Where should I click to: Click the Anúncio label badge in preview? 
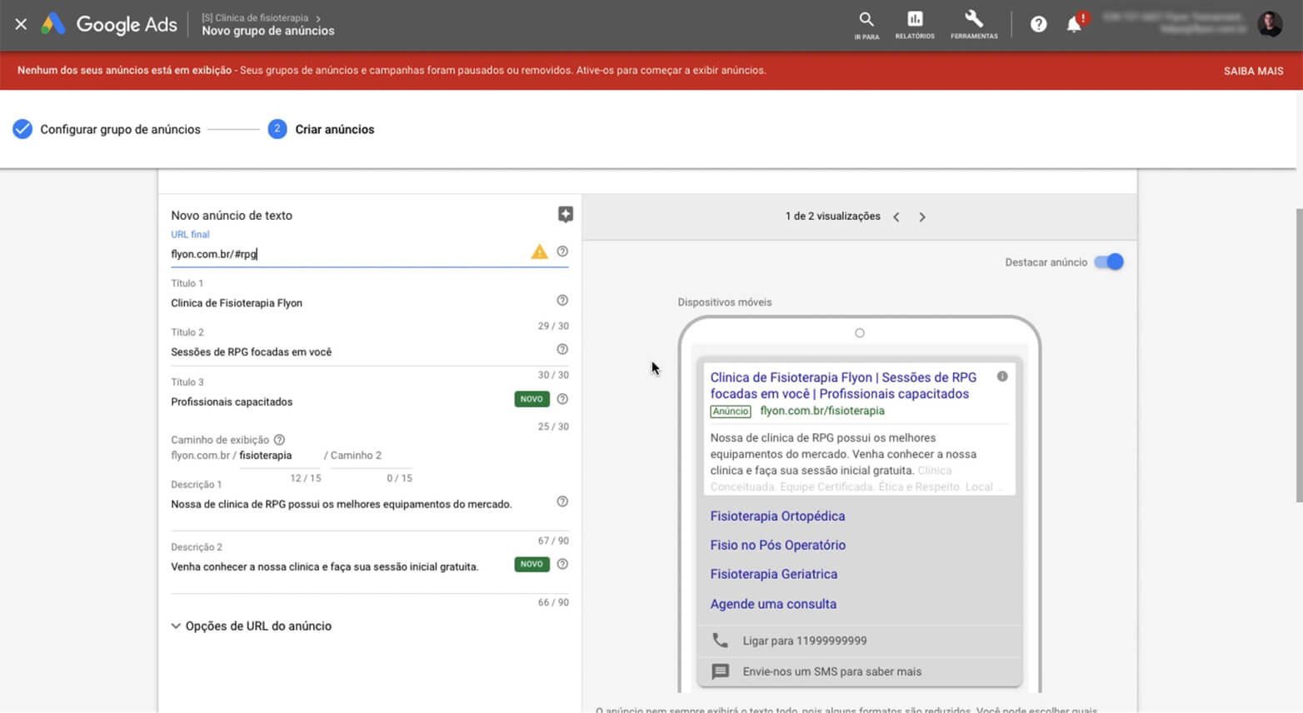[x=731, y=411]
